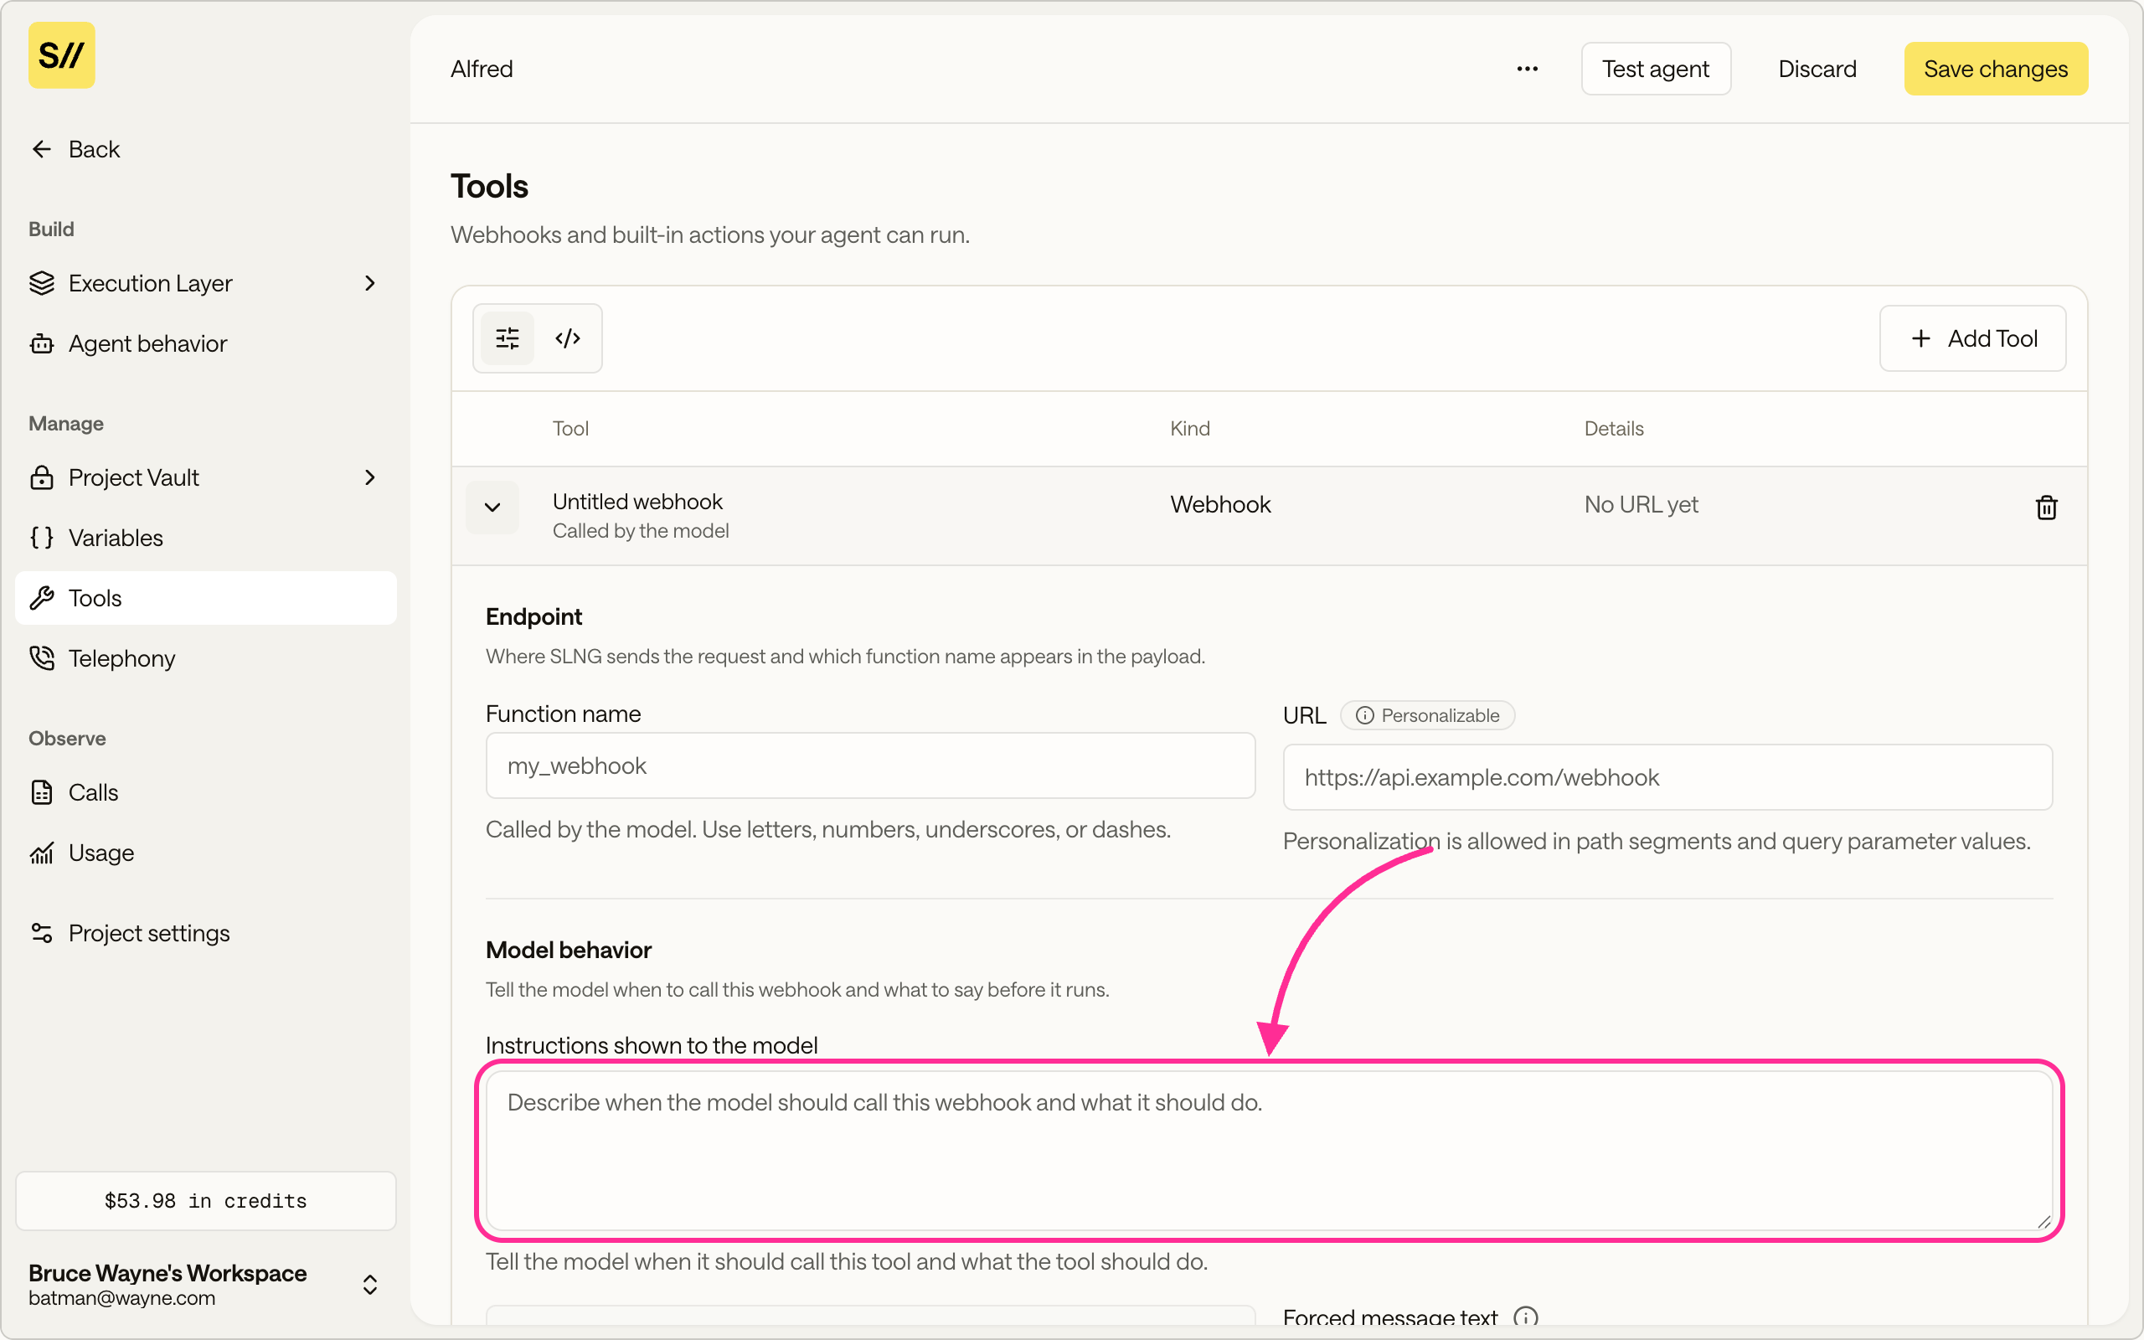Viewport: 2144px width, 1340px height.
Task: Click the Calls document icon
Action: 42,791
